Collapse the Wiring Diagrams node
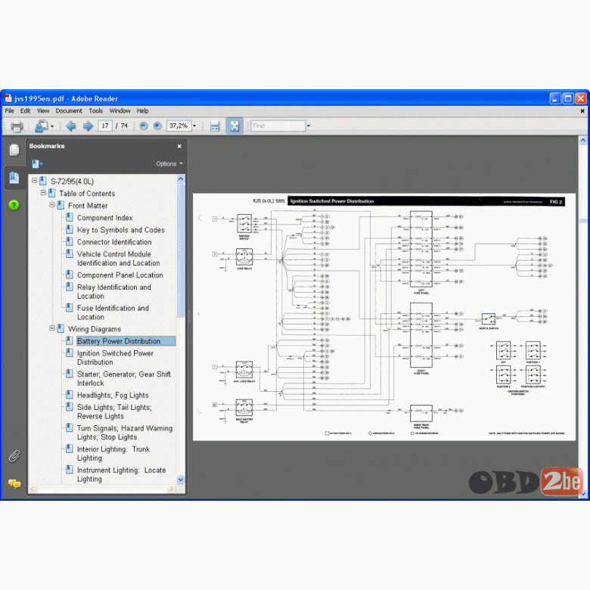This screenshot has width=590, height=590. point(52,328)
